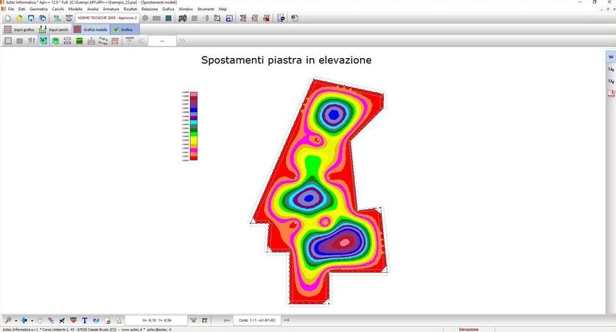Viewport: 616px width, 332px height.
Task: Click the new document icon
Action: 7,18
